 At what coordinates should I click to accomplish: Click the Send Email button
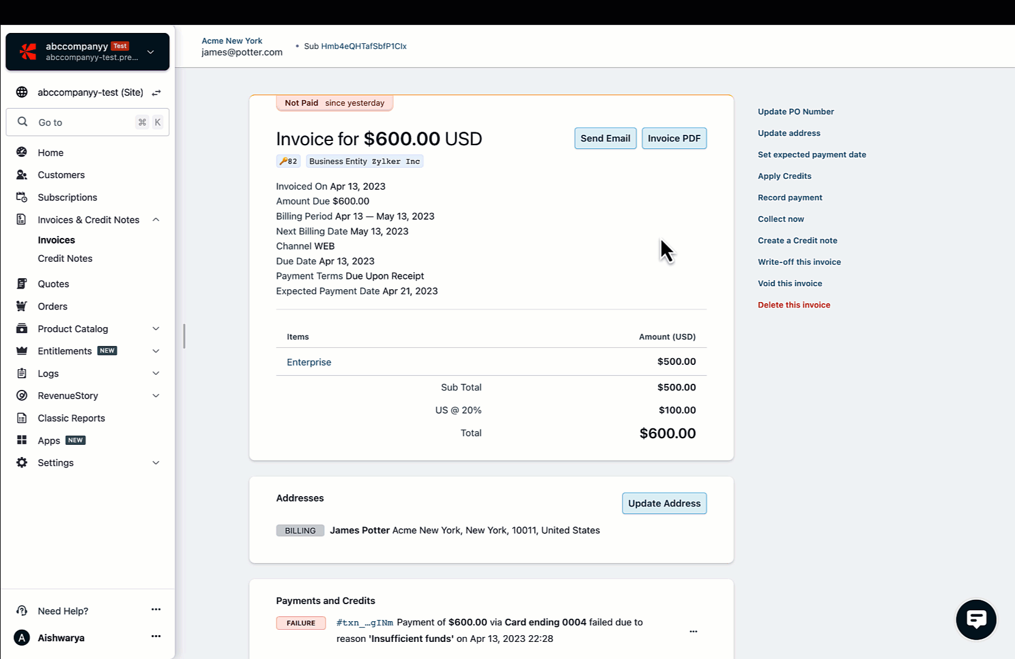(605, 139)
